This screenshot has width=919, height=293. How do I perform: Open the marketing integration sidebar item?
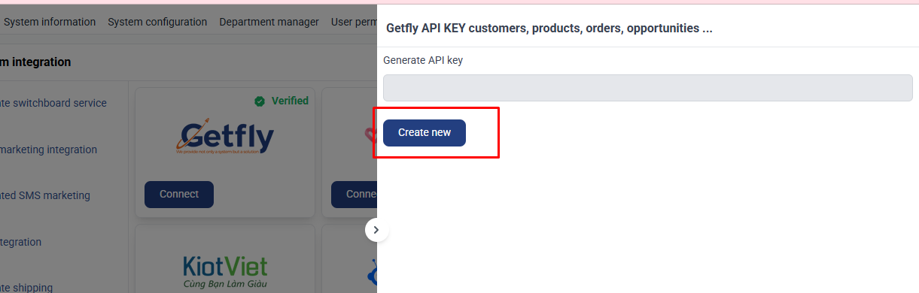click(x=49, y=150)
